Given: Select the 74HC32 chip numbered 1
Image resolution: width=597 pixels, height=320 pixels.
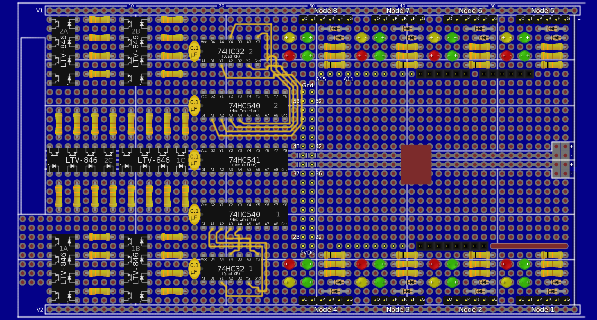Looking at the screenshot, I should pyautogui.click(x=231, y=269).
